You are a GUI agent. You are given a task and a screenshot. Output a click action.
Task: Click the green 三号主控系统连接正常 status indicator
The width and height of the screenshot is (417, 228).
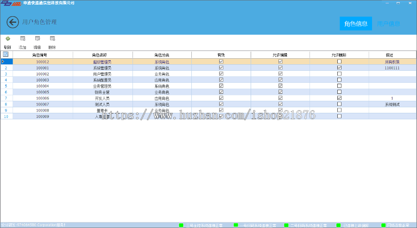181,225
